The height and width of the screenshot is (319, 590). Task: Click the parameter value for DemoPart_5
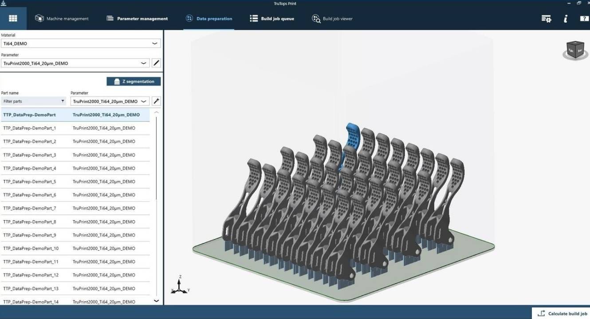104,182
